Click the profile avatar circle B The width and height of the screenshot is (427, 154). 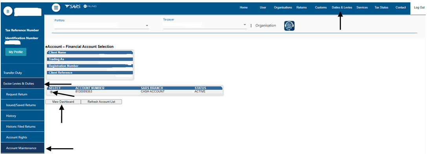pyautogui.click(x=8, y=11)
